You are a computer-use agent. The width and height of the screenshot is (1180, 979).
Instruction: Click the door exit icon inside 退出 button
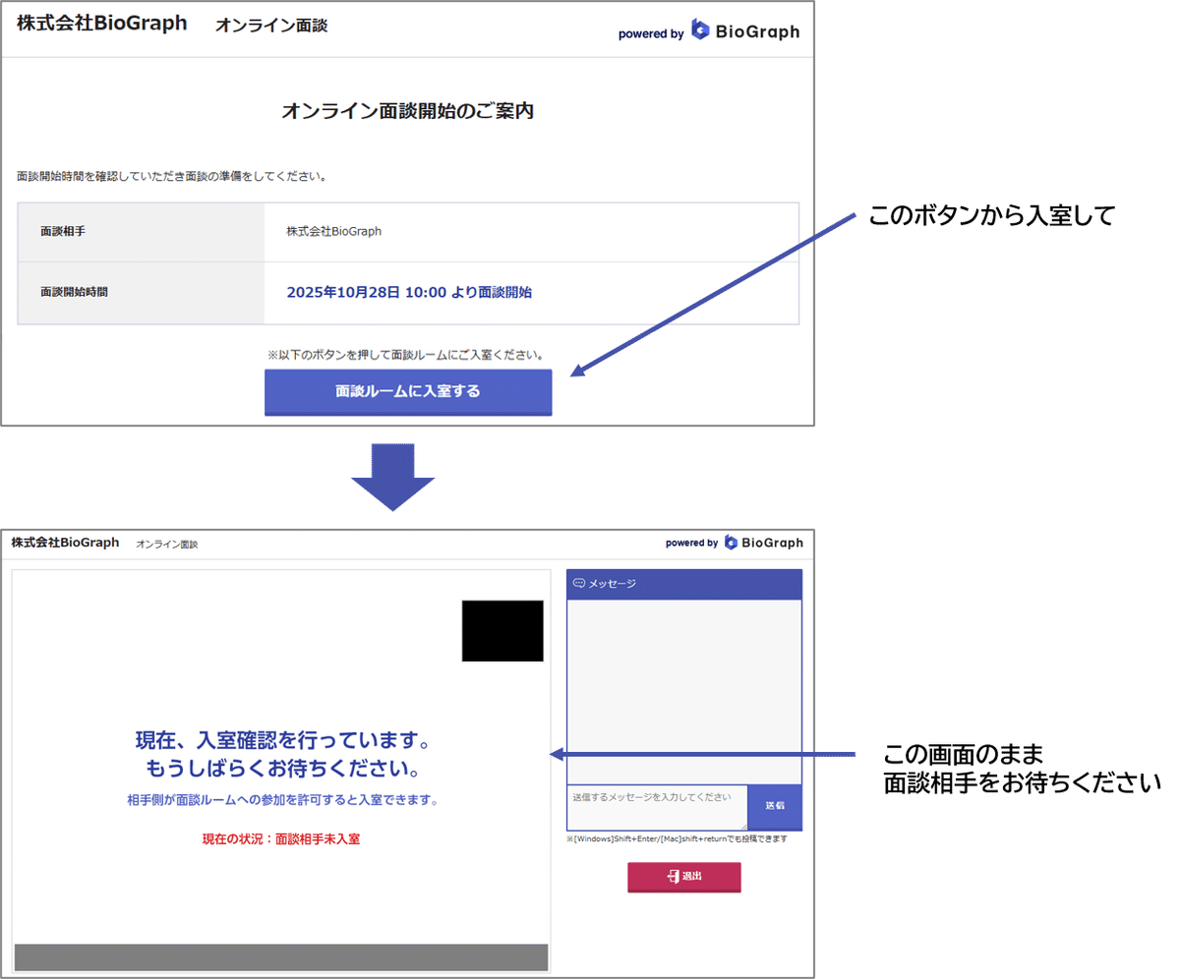coord(672,877)
